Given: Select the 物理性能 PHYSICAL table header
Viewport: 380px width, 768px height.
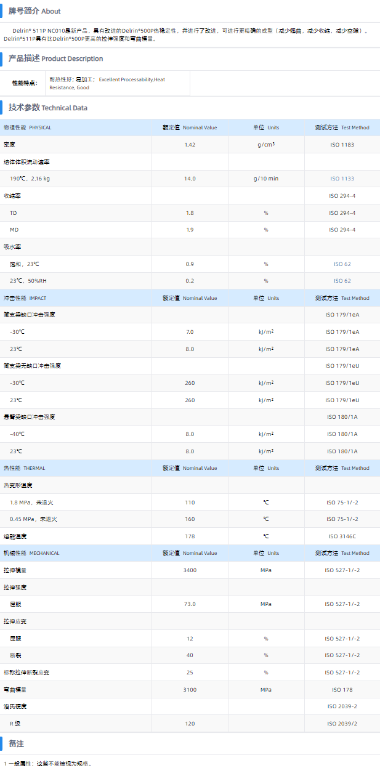Looking at the screenshot, I should point(28,127).
